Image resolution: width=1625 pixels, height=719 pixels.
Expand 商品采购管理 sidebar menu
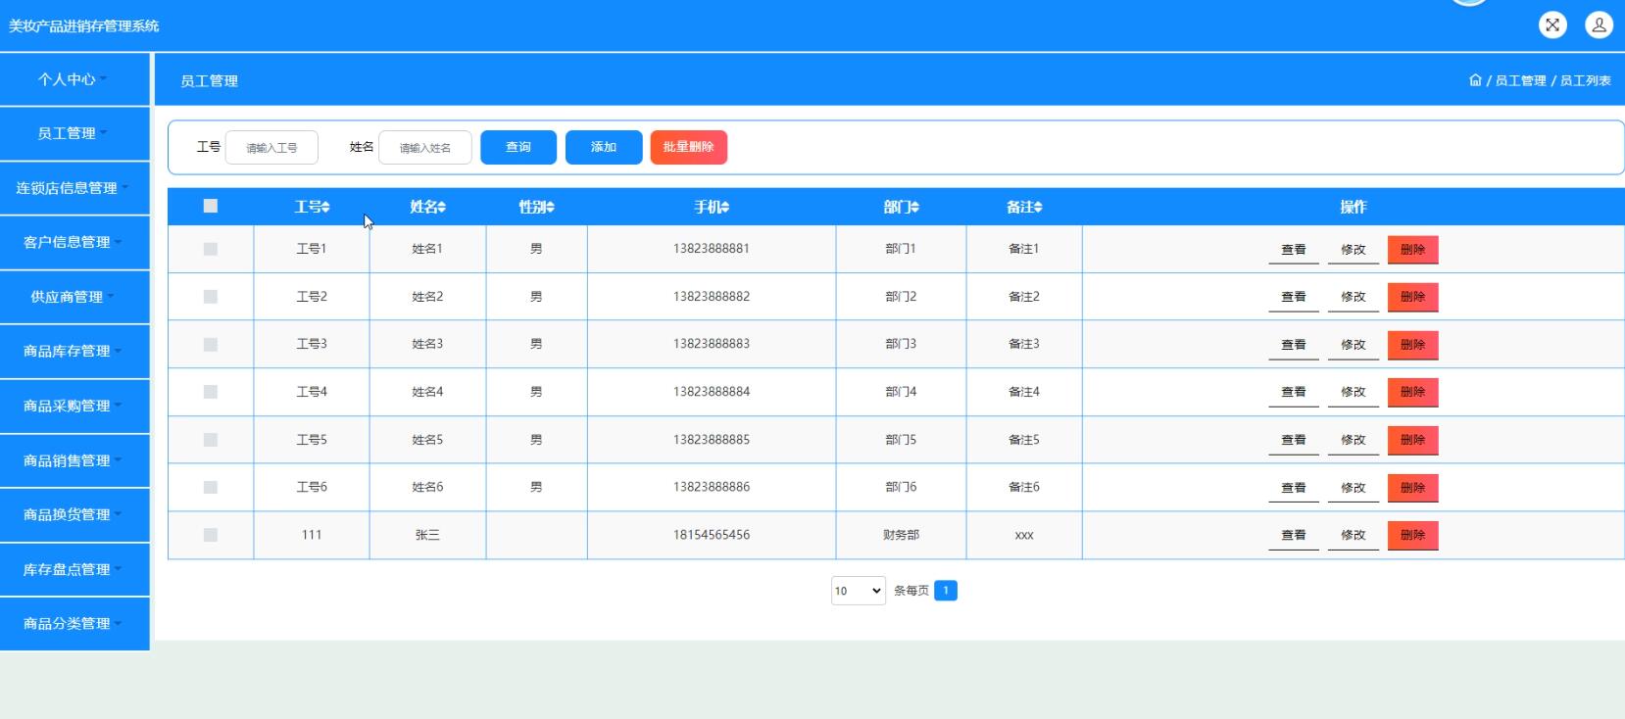[74, 406]
